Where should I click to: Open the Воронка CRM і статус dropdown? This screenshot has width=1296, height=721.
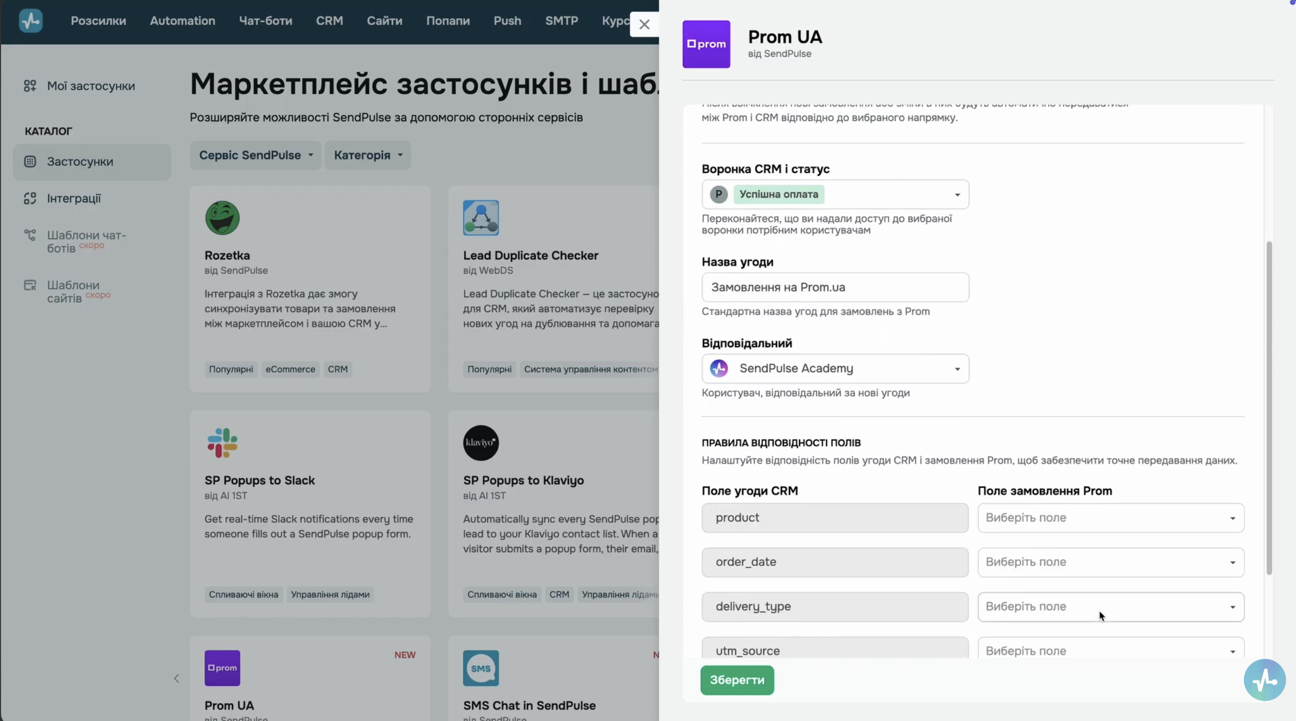pos(835,194)
